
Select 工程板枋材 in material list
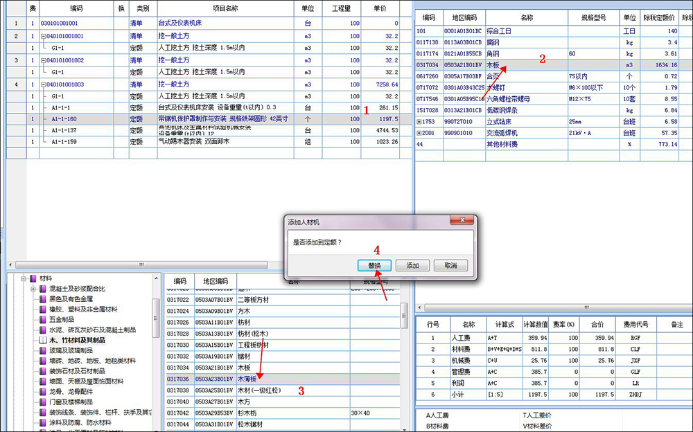[x=283, y=345]
